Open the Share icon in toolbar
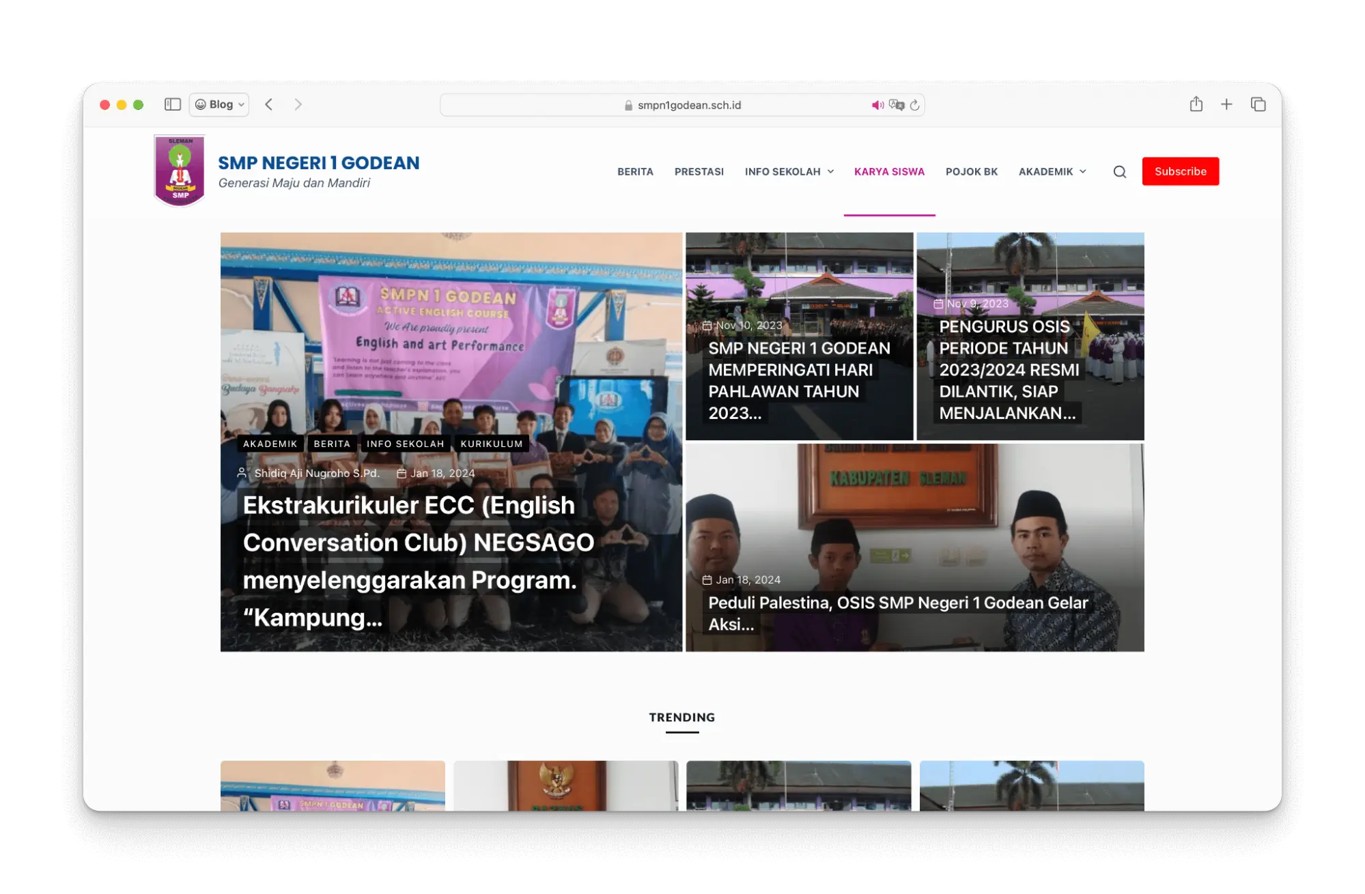Screen dimensions: 1365x894 (x=1196, y=104)
